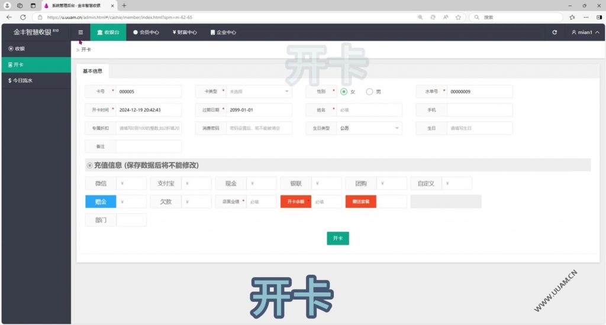Collapse the 充值信息 section toggle
The image size is (606, 325).
(90, 165)
